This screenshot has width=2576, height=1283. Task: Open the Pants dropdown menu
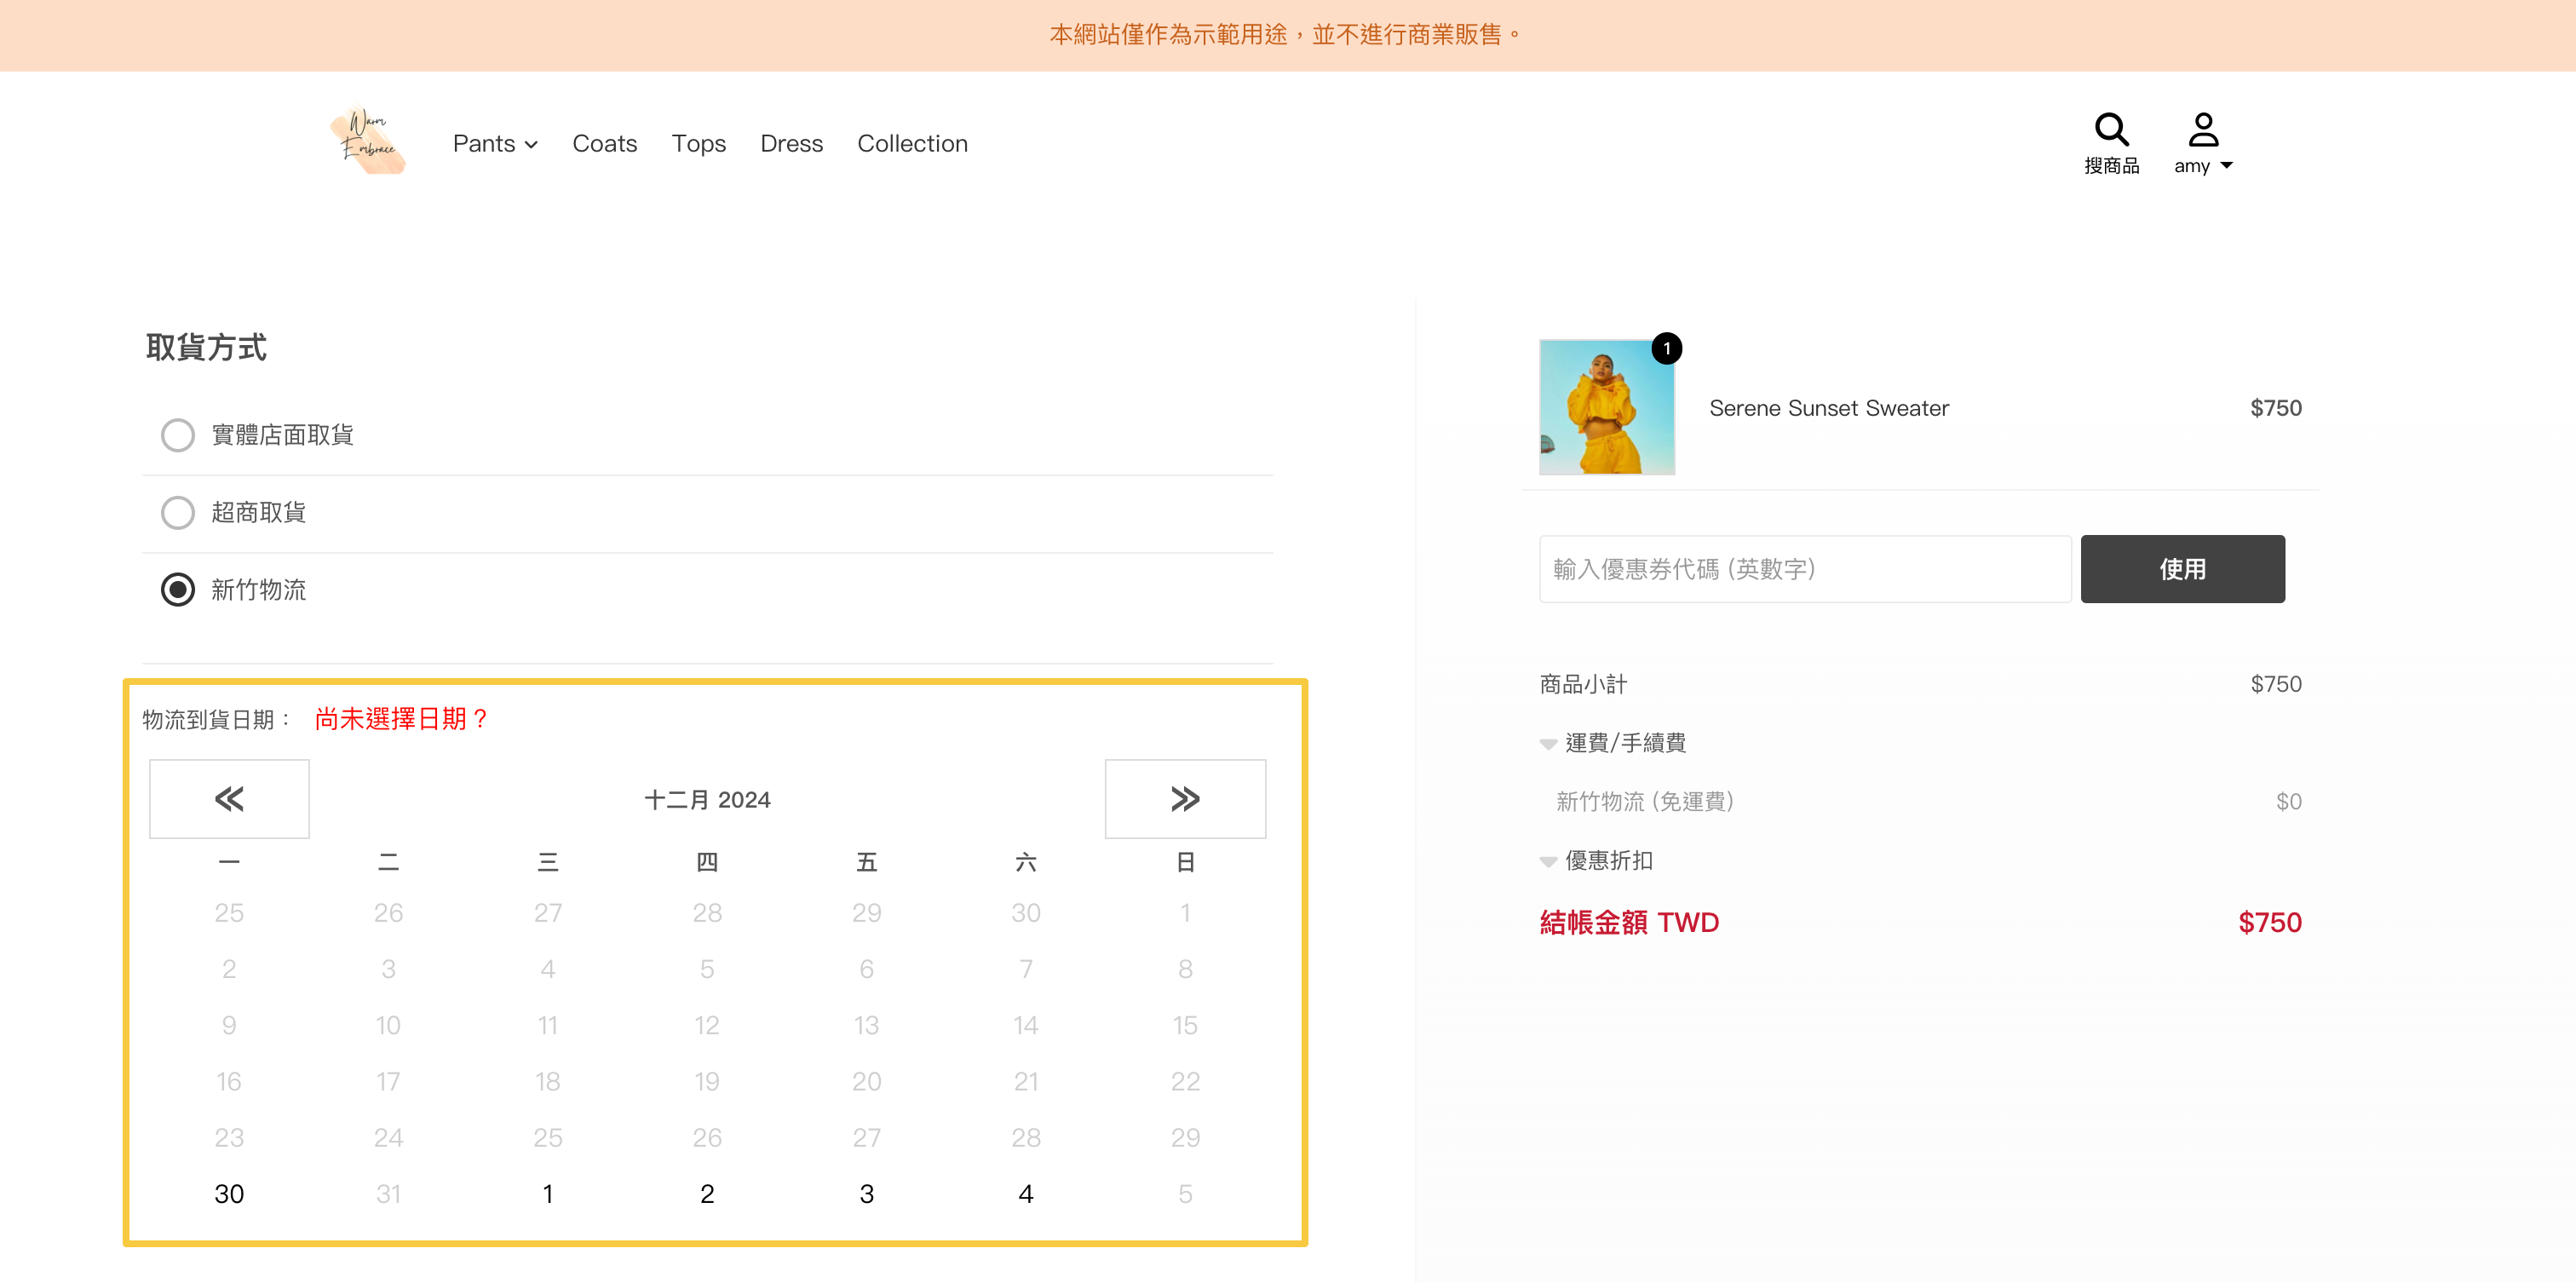point(495,143)
